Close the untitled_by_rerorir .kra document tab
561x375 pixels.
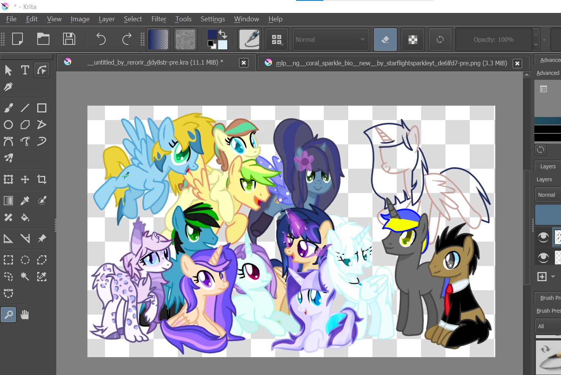pos(244,63)
